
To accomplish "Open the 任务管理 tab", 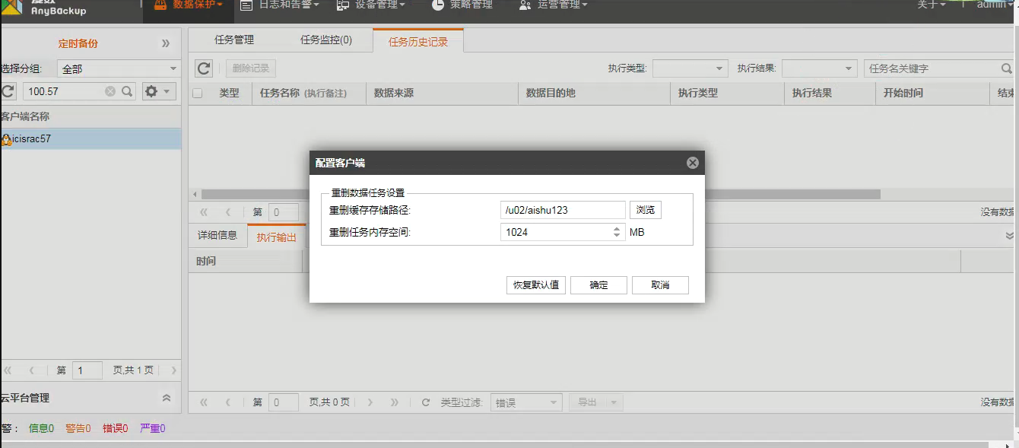I will point(234,40).
